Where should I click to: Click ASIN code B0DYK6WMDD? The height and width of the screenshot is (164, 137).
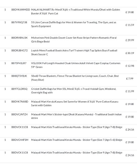click(x=20, y=10)
